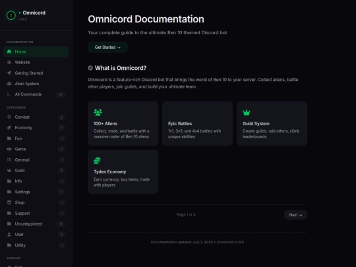Click the Omnicord logo icon

tap(11, 15)
